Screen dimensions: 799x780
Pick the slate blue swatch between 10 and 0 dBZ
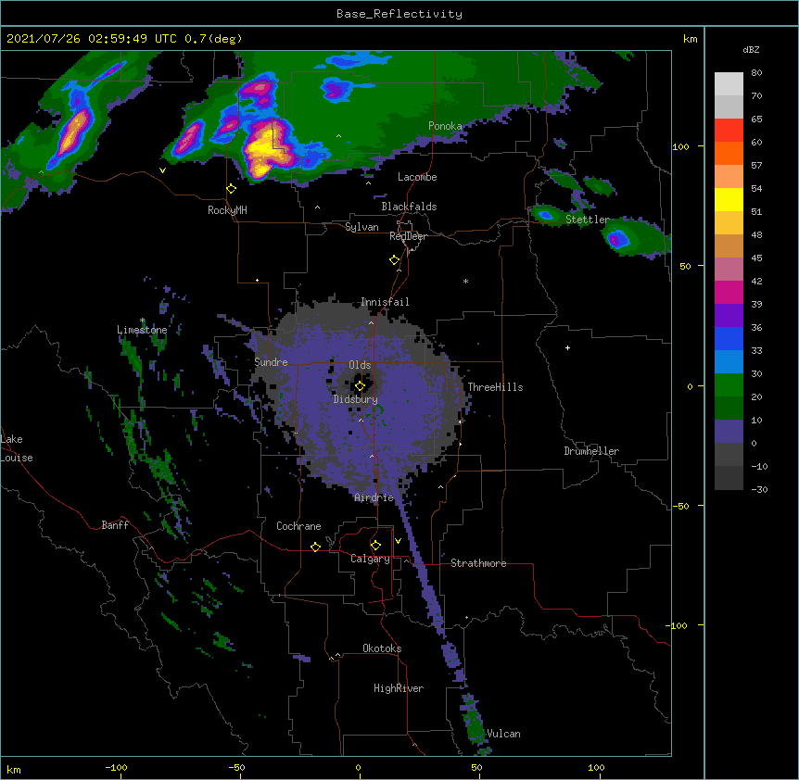point(729,432)
